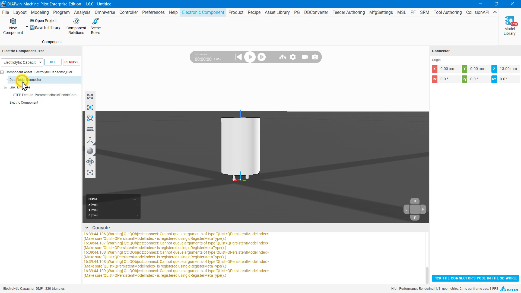
Task: Click the focus center icon
Action: point(90,173)
